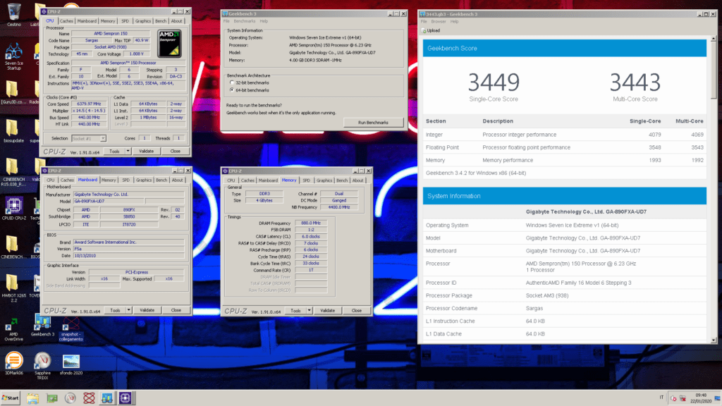Screen dimensions: 722x406
Task: Click the IT language indicator
Action: 661,398
